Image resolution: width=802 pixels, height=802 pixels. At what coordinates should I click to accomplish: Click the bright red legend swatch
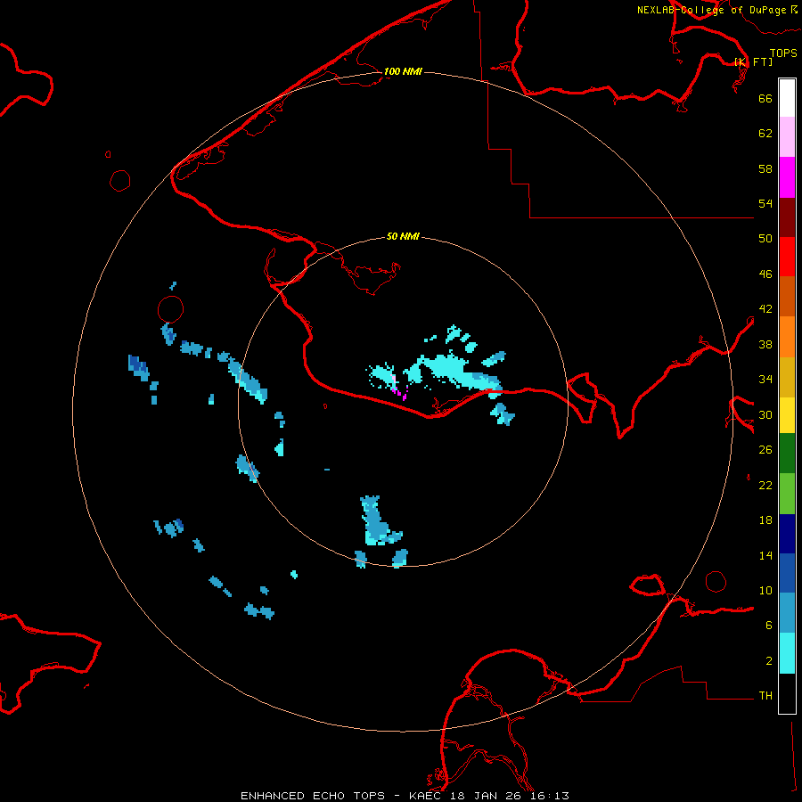click(787, 257)
